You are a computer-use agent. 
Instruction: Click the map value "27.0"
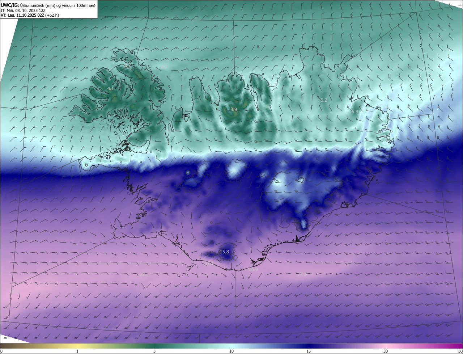[x=302, y=275]
